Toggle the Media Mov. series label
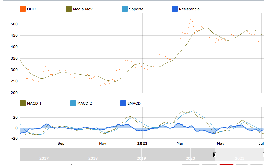This screenshot has height=165, width=272. (84, 9)
